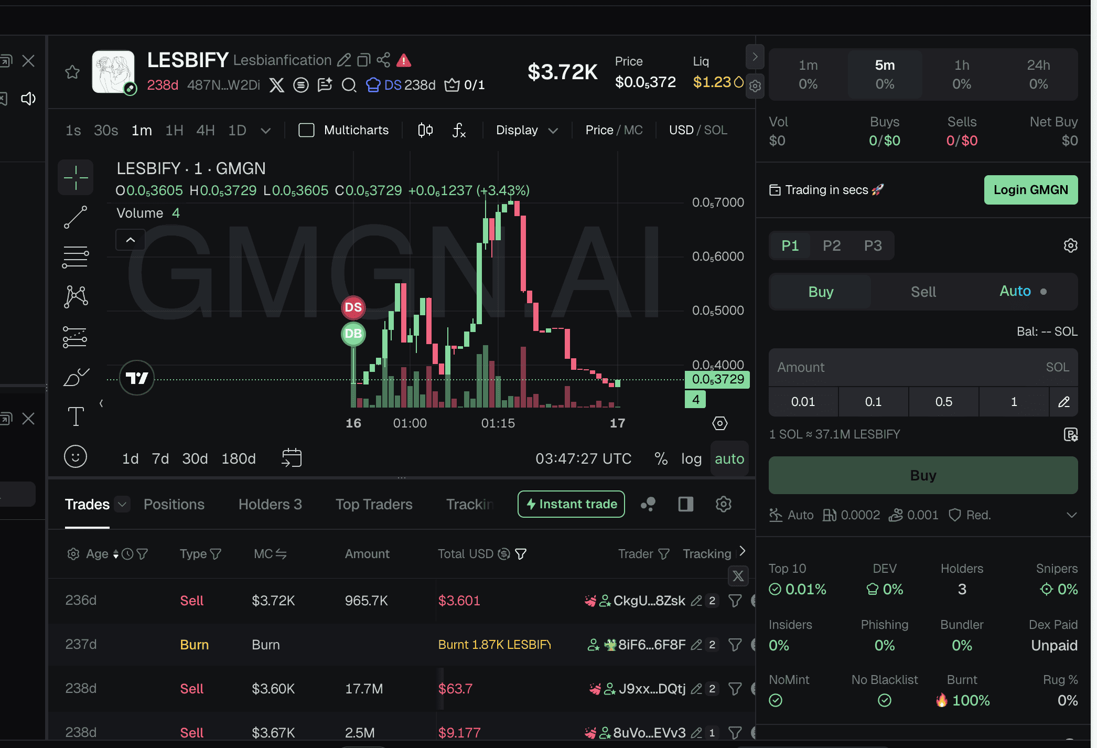Viewport: 1097px width, 748px height.
Task: Enable the Multicharts checkbox
Action: coord(306,130)
